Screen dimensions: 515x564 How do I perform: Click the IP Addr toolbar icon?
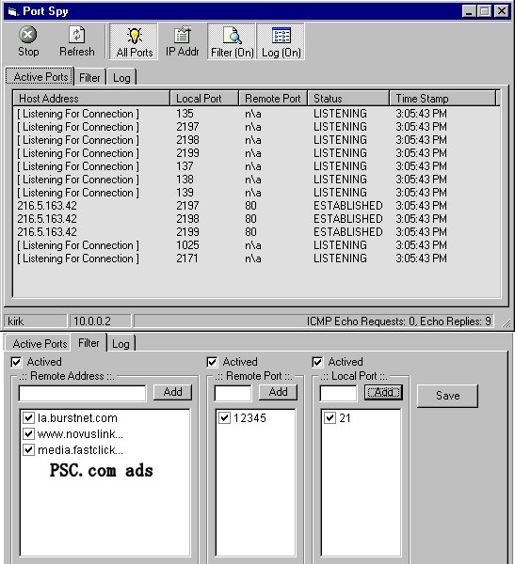pyautogui.click(x=183, y=41)
